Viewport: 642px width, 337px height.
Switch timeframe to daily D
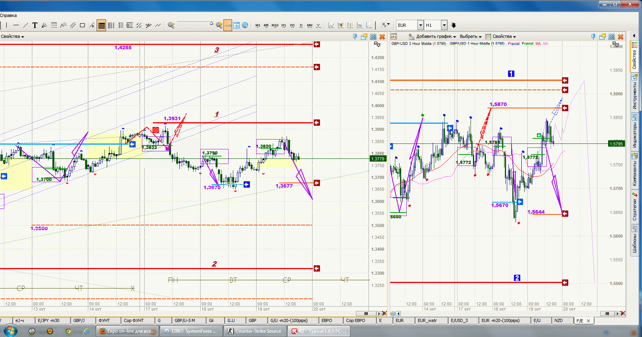click(301, 25)
